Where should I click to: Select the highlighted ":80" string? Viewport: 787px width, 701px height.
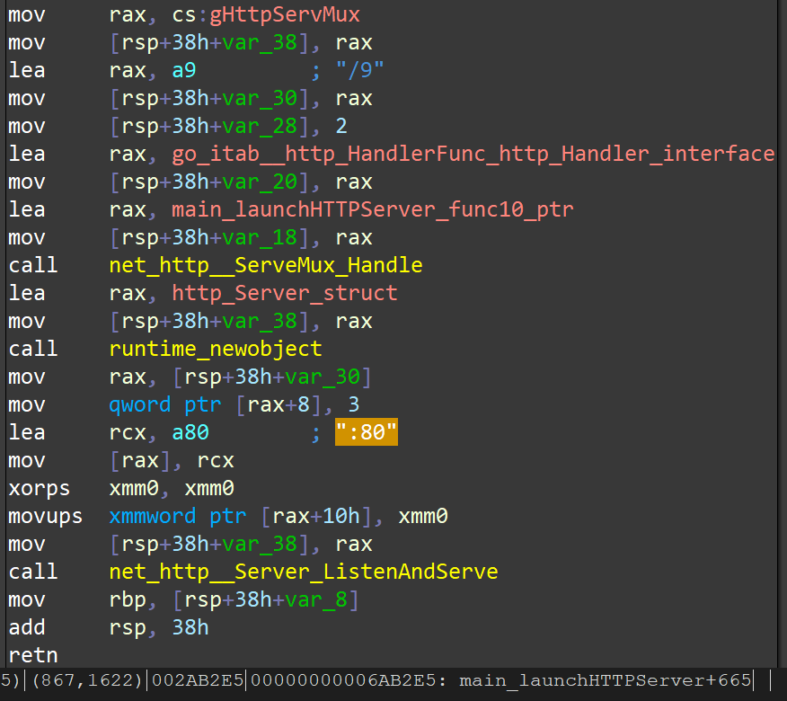[x=367, y=432]
